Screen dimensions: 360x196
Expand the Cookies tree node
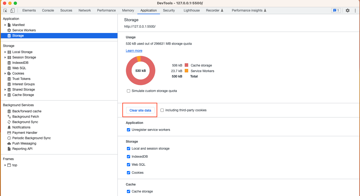(x=5, y=73)
